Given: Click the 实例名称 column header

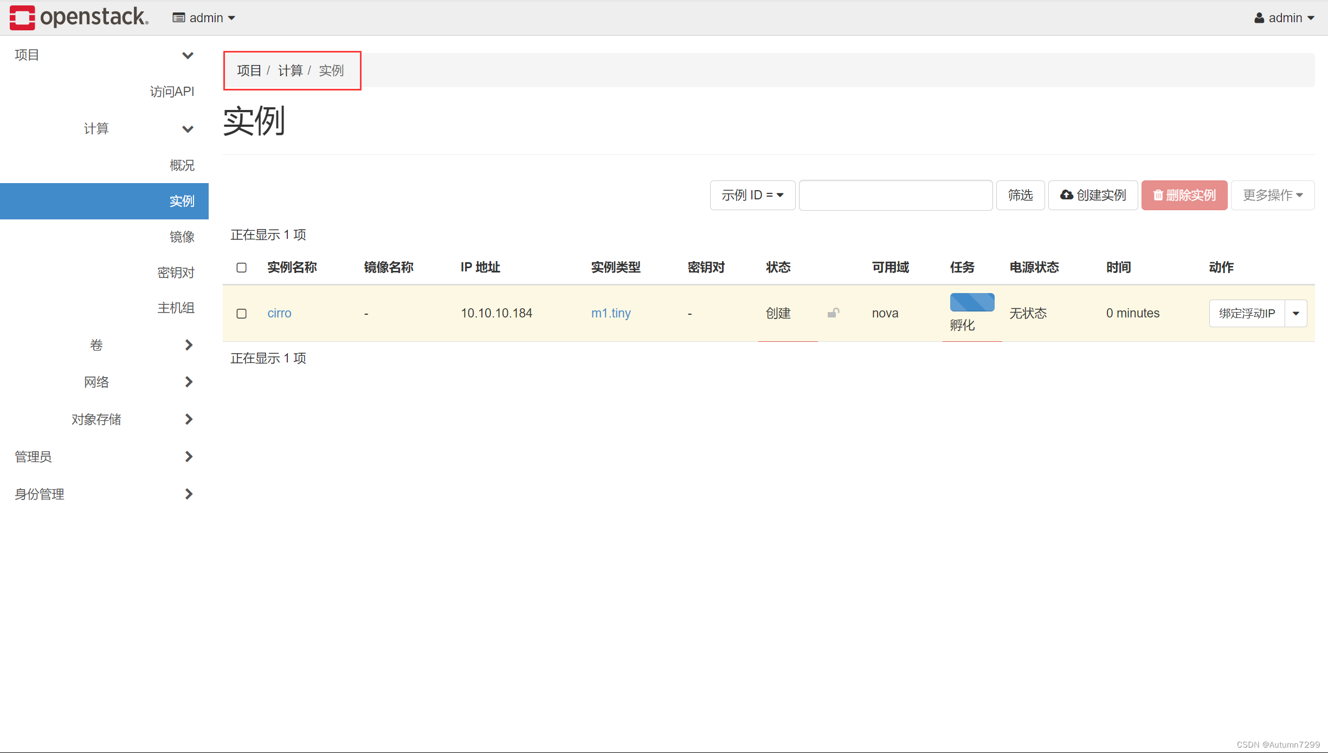Looking at the screenshot, I should (292, 267).
